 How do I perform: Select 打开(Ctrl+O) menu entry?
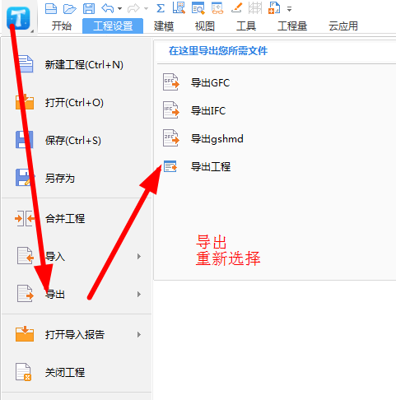point(77,103)
